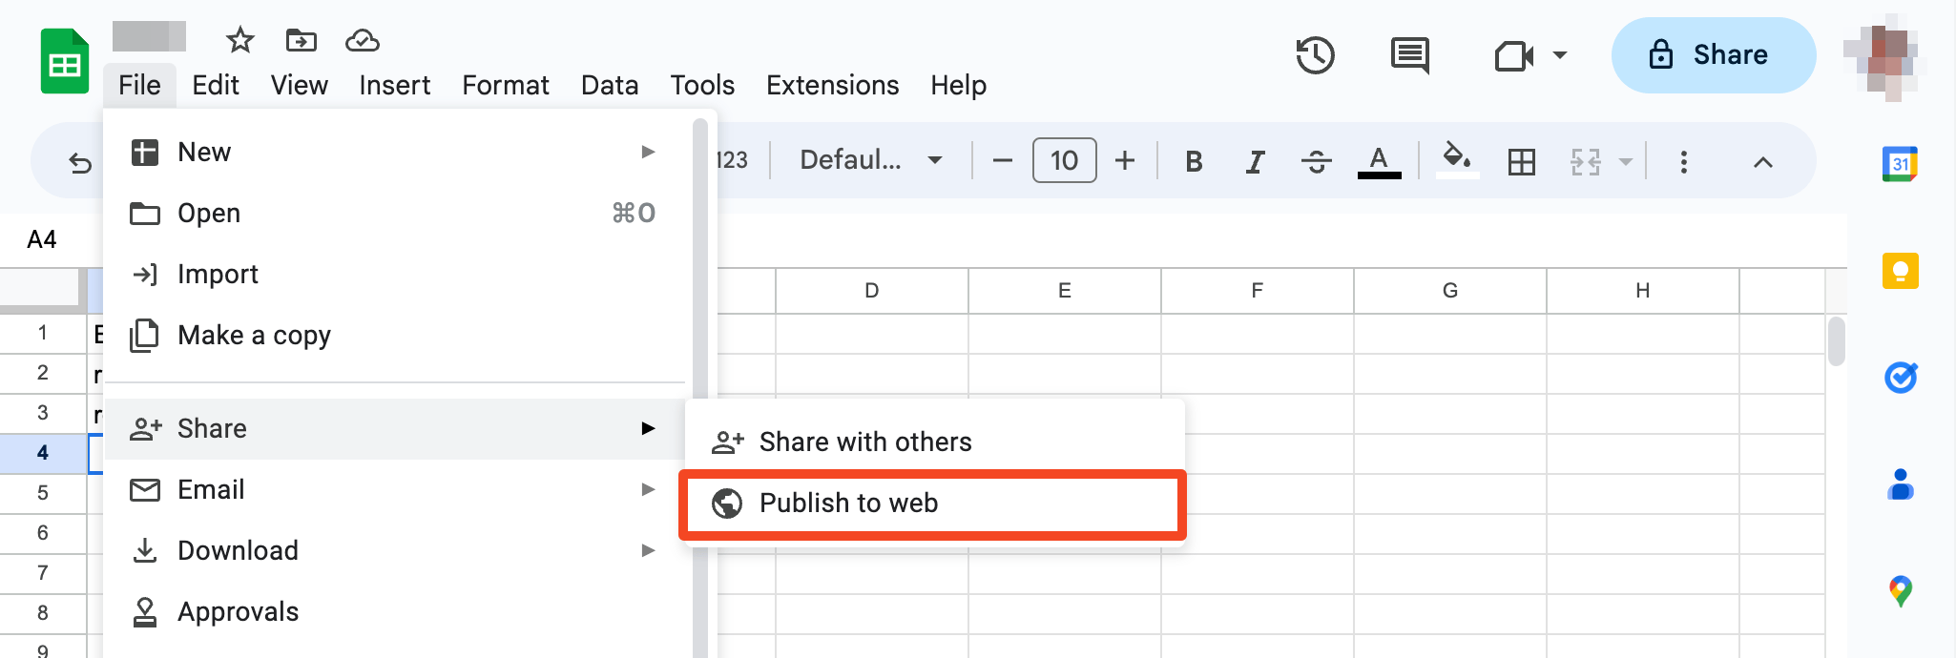This screenshot has height=658, width=1956.
Task: Open the Insert menu
Action: point(394,85)
